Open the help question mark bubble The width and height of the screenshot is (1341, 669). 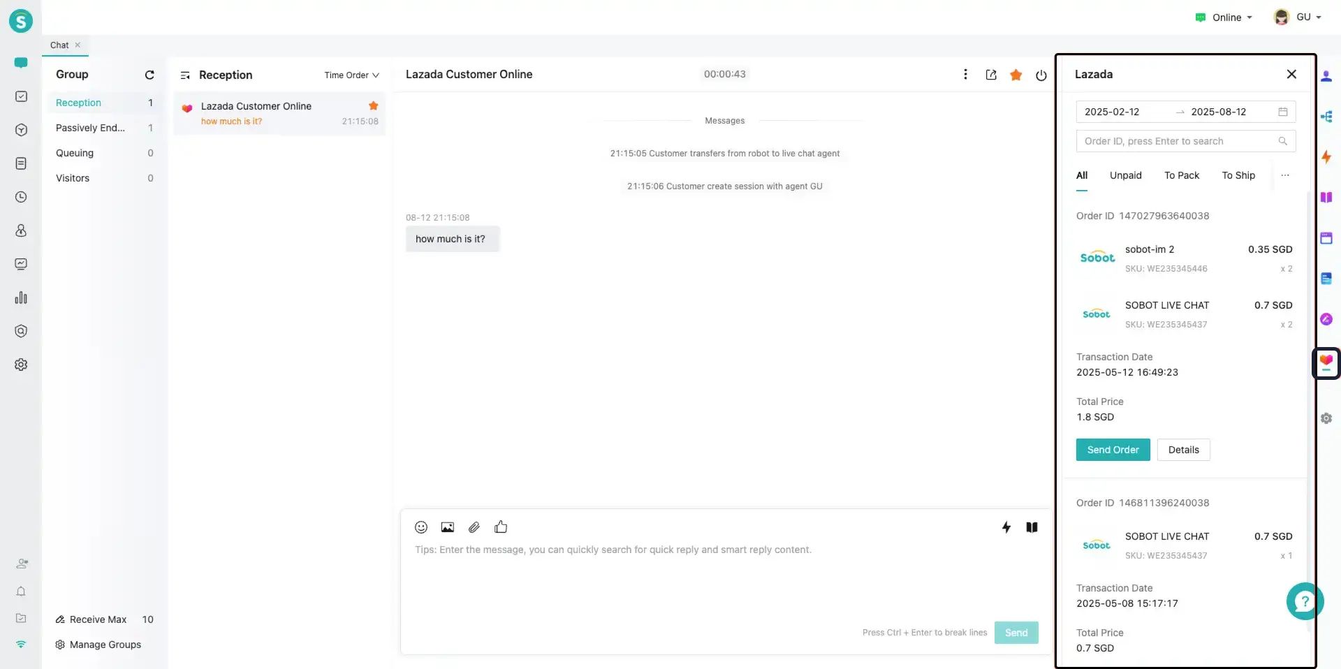pos(1305,601)
